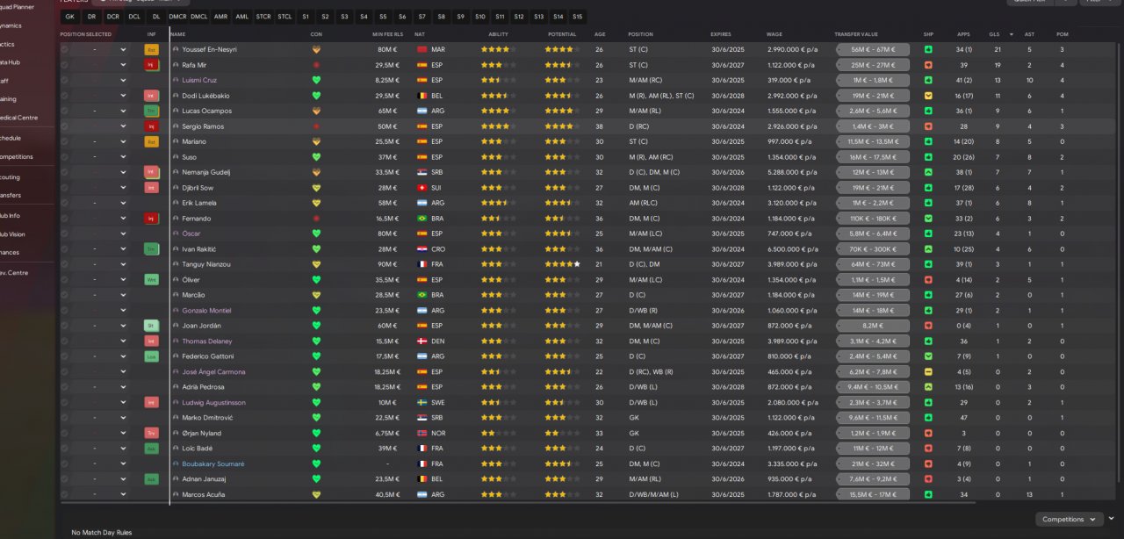Image resolution: width=1124 pixels, height=539 pixels.
Task: Open position dropdown for Mariano
Action: point(123,142)
